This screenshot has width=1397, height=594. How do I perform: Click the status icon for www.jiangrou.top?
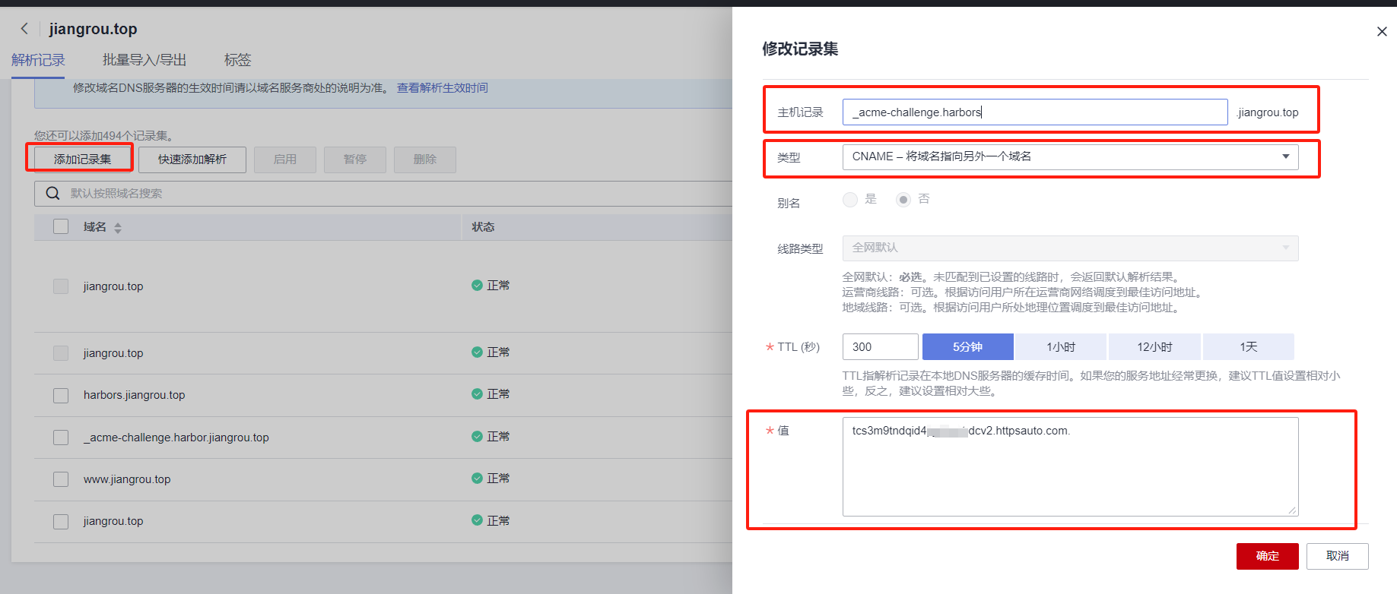pyautogui.click(x=477, y=479)
